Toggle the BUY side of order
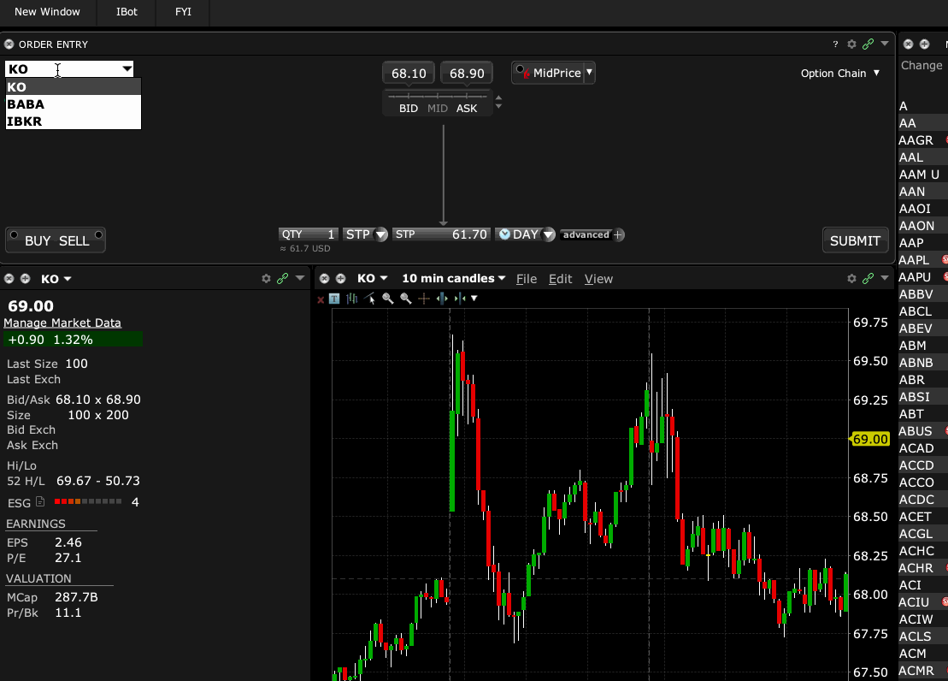The image size is (948, 681). pyautogui.click(x=38, y=241)
